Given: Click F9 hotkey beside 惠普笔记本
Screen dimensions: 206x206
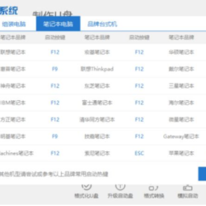Looking at the screenshot, I should tap(55, 69).
